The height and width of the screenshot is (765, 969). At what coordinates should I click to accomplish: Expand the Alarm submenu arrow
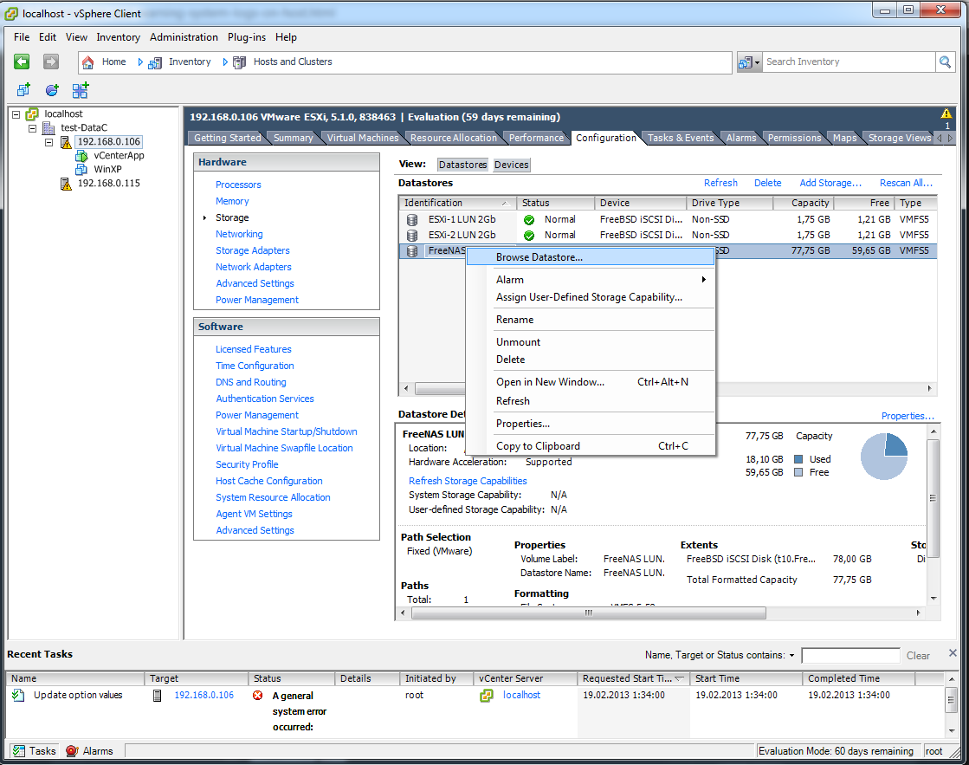point(703,280)
